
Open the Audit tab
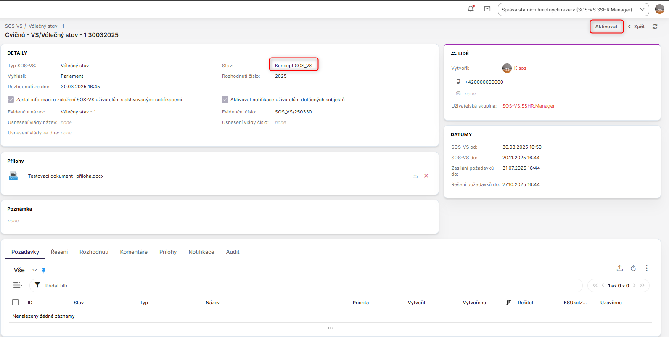[x=233, y=252]
